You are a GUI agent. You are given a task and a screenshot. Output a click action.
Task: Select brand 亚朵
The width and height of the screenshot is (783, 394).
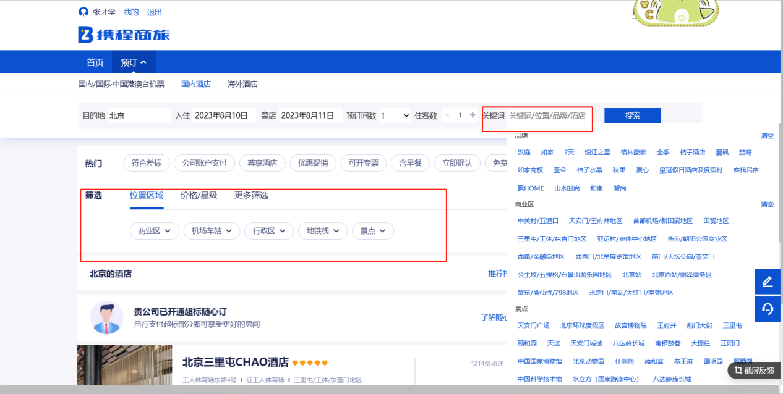point(560,170)
